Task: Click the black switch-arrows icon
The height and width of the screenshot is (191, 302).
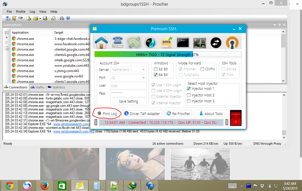Action: pyautogui.click(x=216, y=43)
